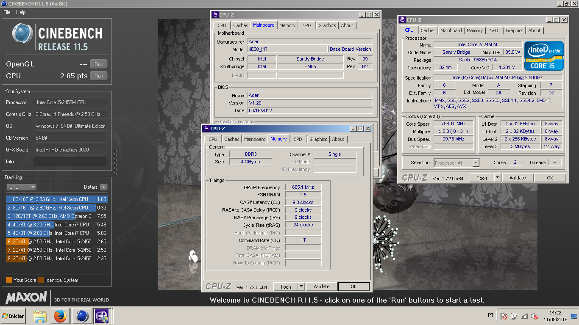Switch to Cinebench taskbar icon
The height and width of the screenshot is (325, 579).
(81, 316)
